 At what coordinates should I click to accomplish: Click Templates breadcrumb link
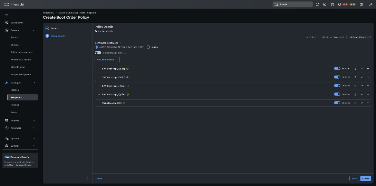tap(48, 12)
